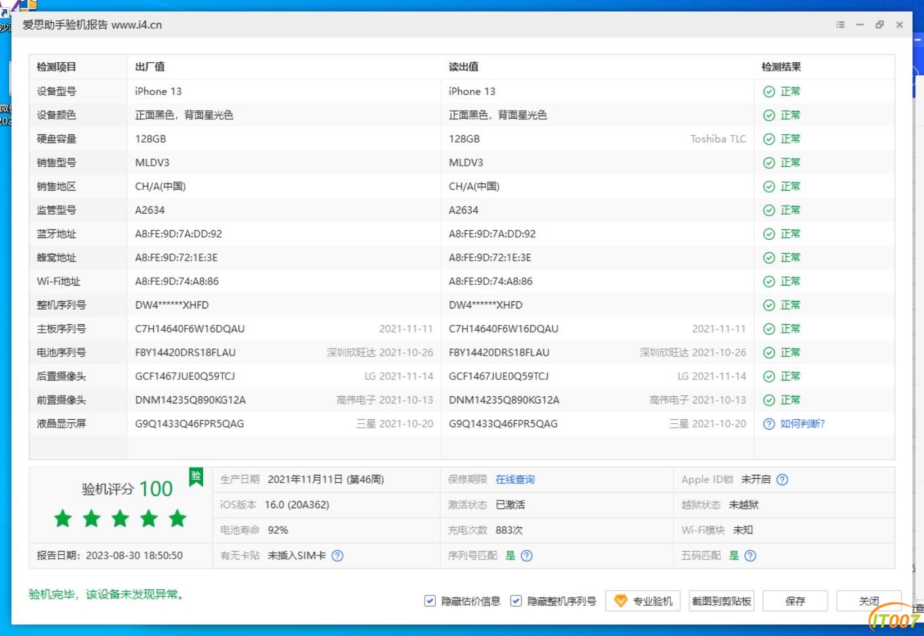Click the 关闭 button
Viewport: 924px width, 636px height.
[x=869, y=601]
